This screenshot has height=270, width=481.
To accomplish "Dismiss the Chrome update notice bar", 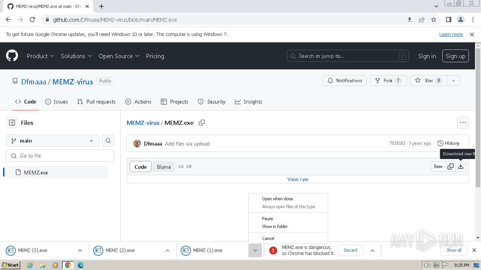I will pos(472,34).
